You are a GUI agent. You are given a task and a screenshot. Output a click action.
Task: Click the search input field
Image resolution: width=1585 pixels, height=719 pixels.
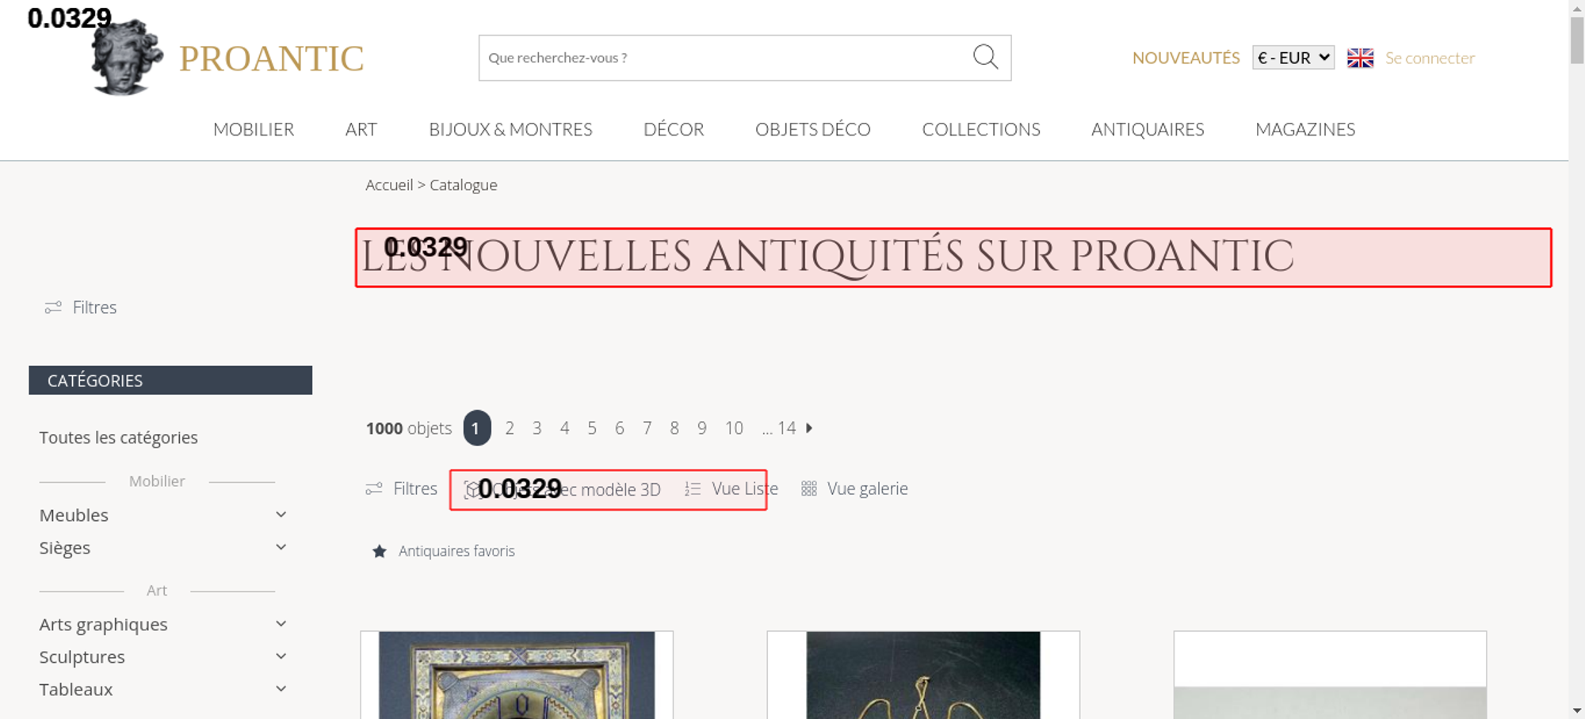pos(721,58)
